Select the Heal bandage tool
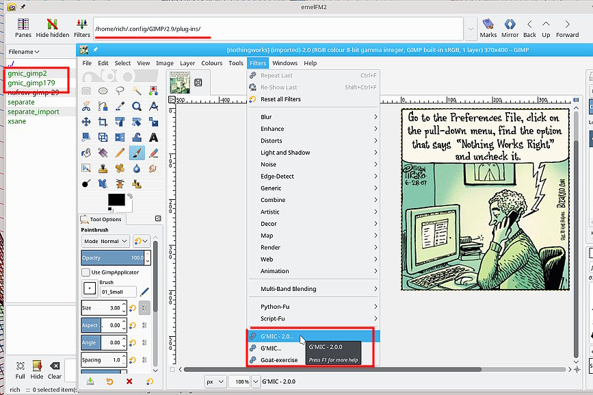This screenshot has width=593, height=395. tap(120, 168)
